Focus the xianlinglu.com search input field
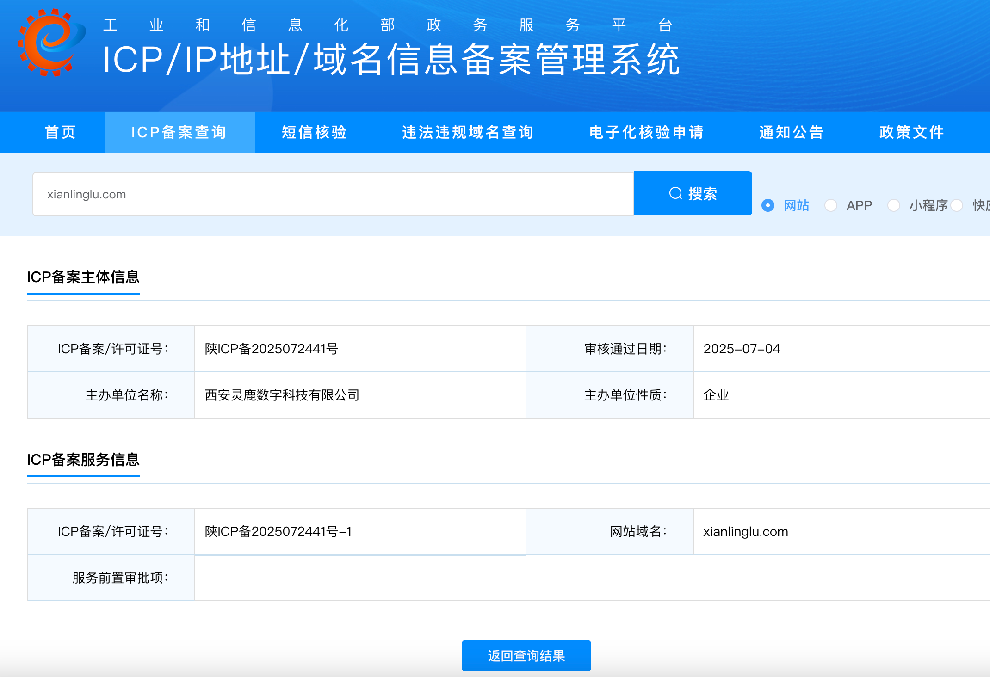The width and height of the screenshot is (990, 677). click(x=332, y=194)
